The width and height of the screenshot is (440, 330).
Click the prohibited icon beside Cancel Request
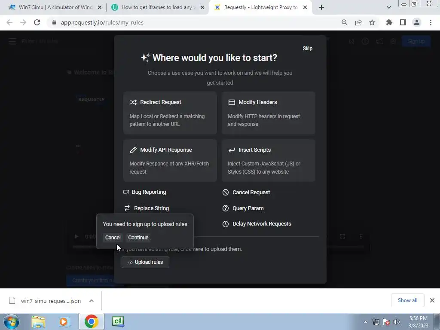[226, 192]
